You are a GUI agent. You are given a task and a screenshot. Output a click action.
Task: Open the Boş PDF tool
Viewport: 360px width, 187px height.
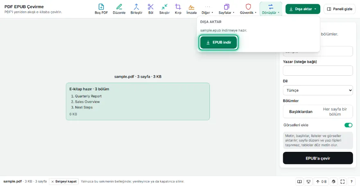tap(101, 9)
